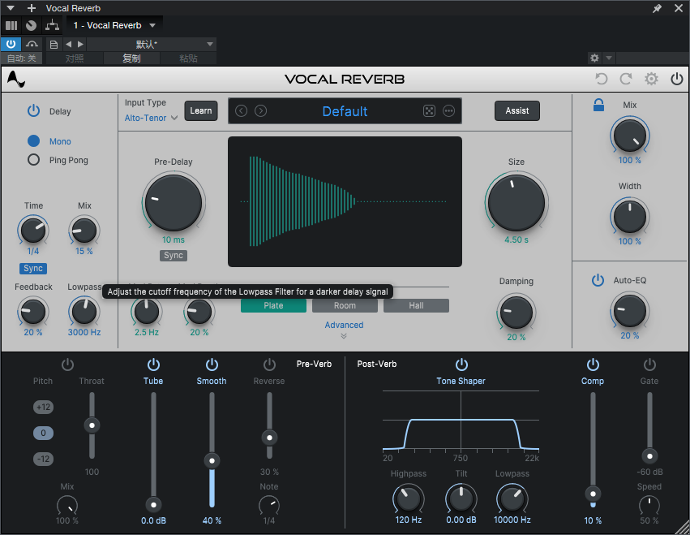Image resolution: width=690 pixels, height=535 pixels.
Task: Expand arrow next to host gear
Action: (609, 58)
